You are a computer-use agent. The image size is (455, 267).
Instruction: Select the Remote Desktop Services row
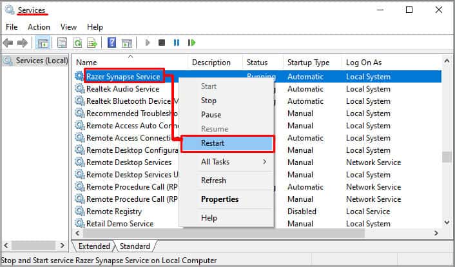(258, 163)
